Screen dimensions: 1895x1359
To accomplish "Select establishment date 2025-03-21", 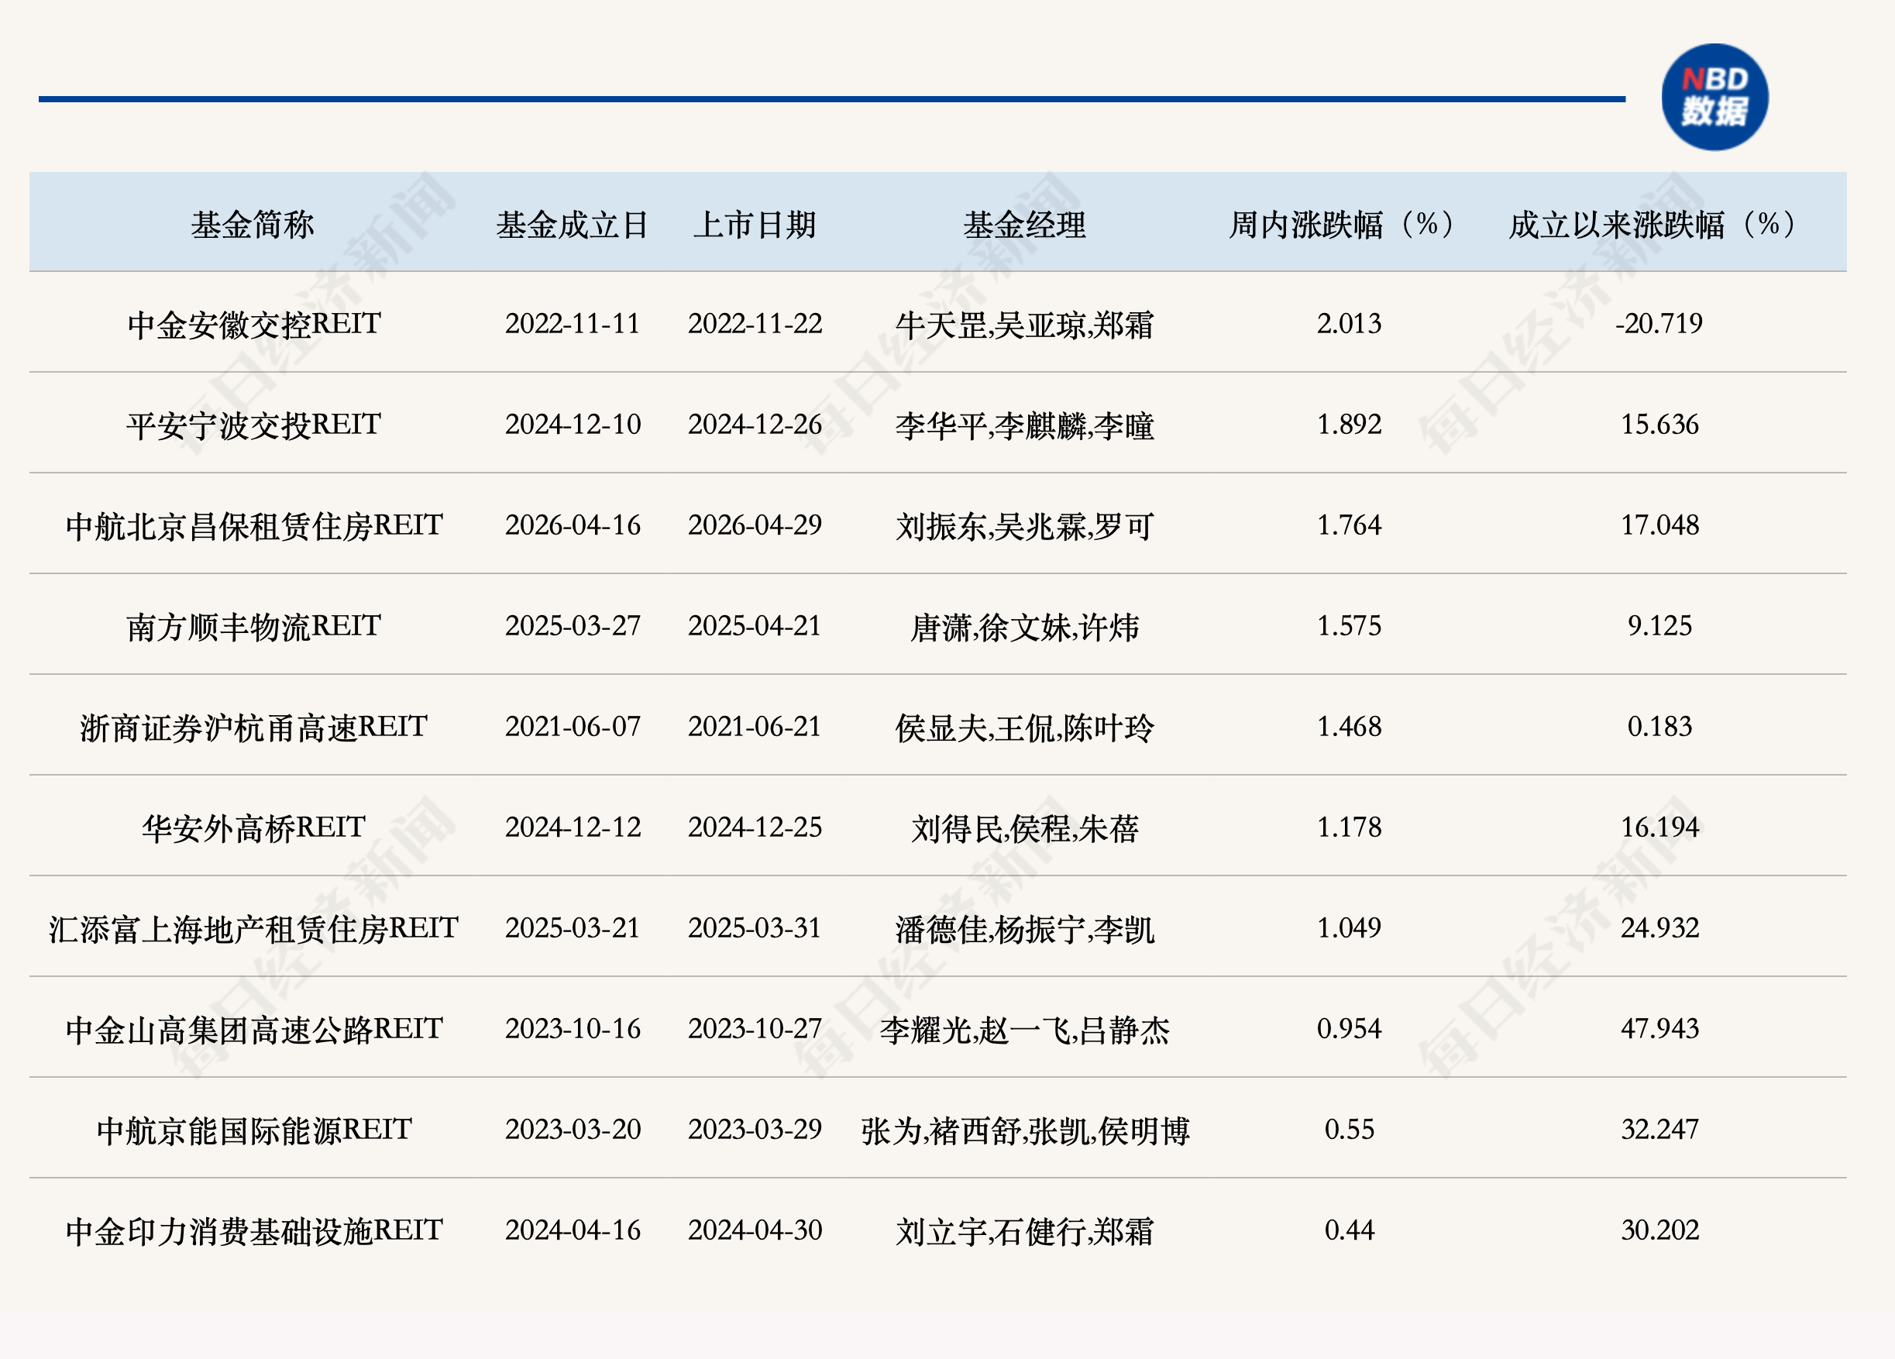I will [x=573, y=927].
